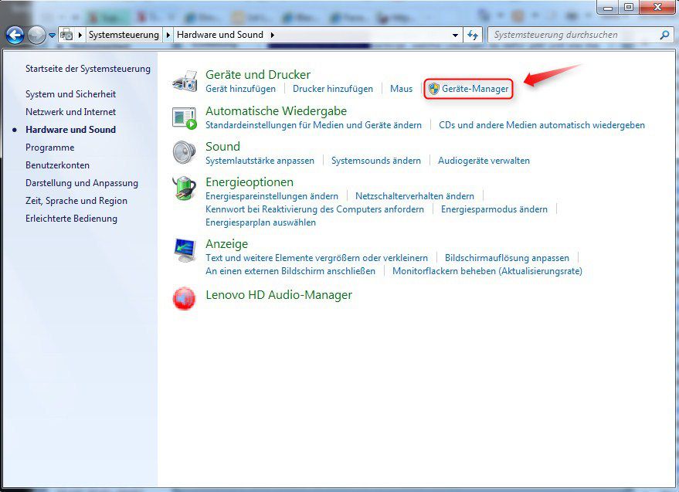Click the refresh icon in the address bar
This screenshot has height=492, width=679.
point(472,35)
